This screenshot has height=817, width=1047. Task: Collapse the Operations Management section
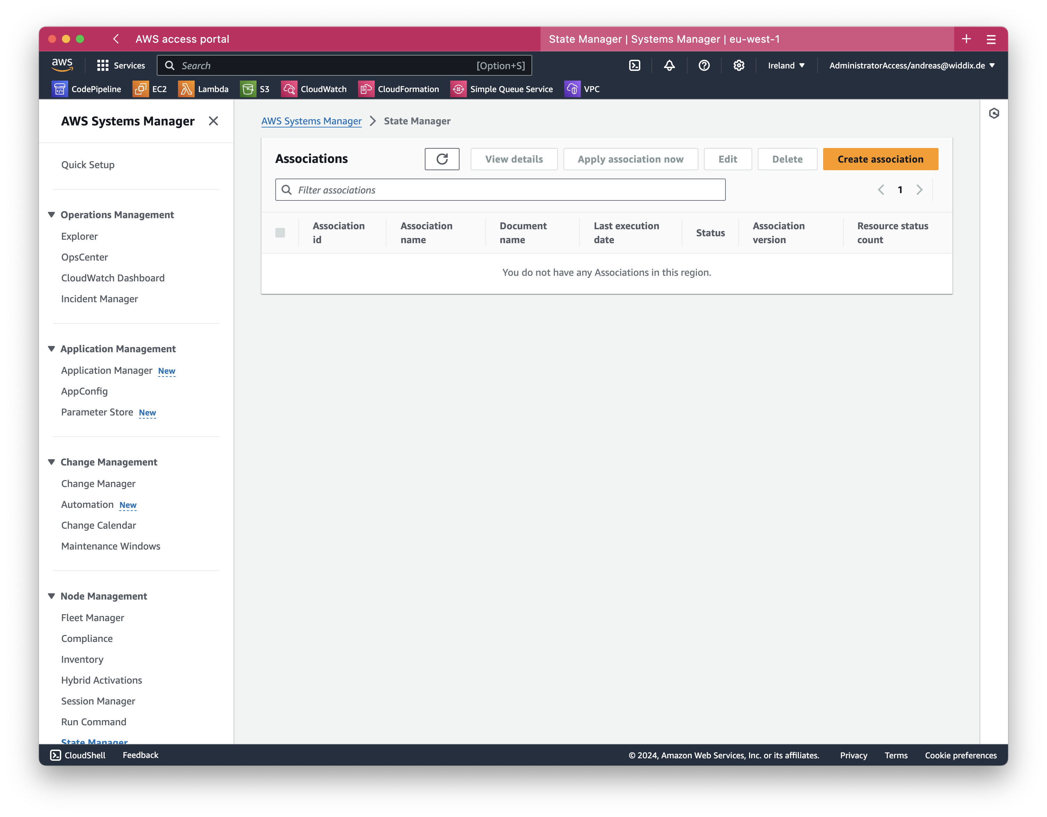coord(51,215)
